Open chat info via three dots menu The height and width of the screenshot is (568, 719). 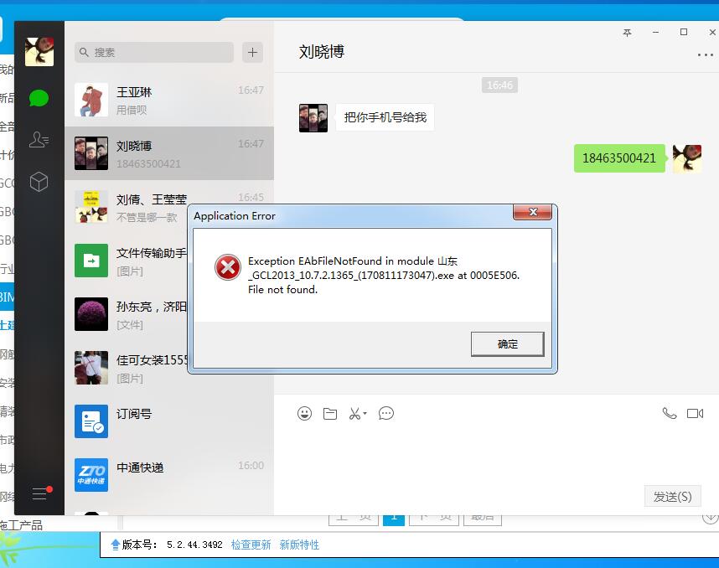click(706, 55)
